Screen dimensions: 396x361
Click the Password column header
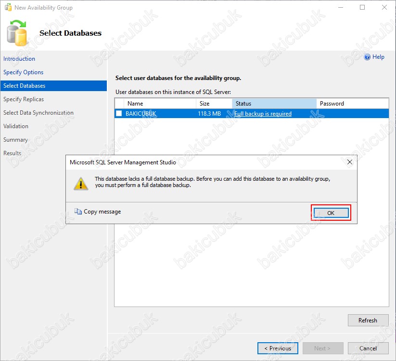coord(352,104)
